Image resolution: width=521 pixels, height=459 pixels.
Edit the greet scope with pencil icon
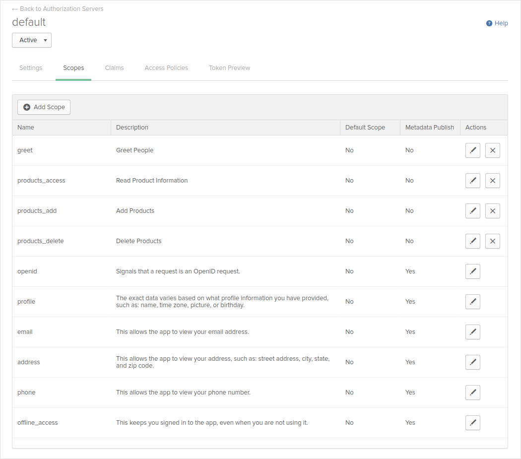pyautogui.click(x=472, y=150)
